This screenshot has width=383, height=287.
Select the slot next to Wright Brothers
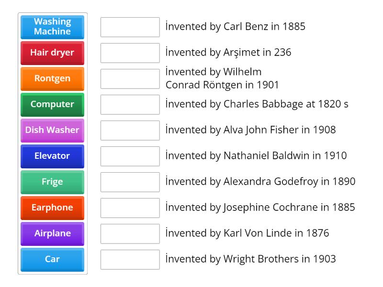click(x=130, y=260)
